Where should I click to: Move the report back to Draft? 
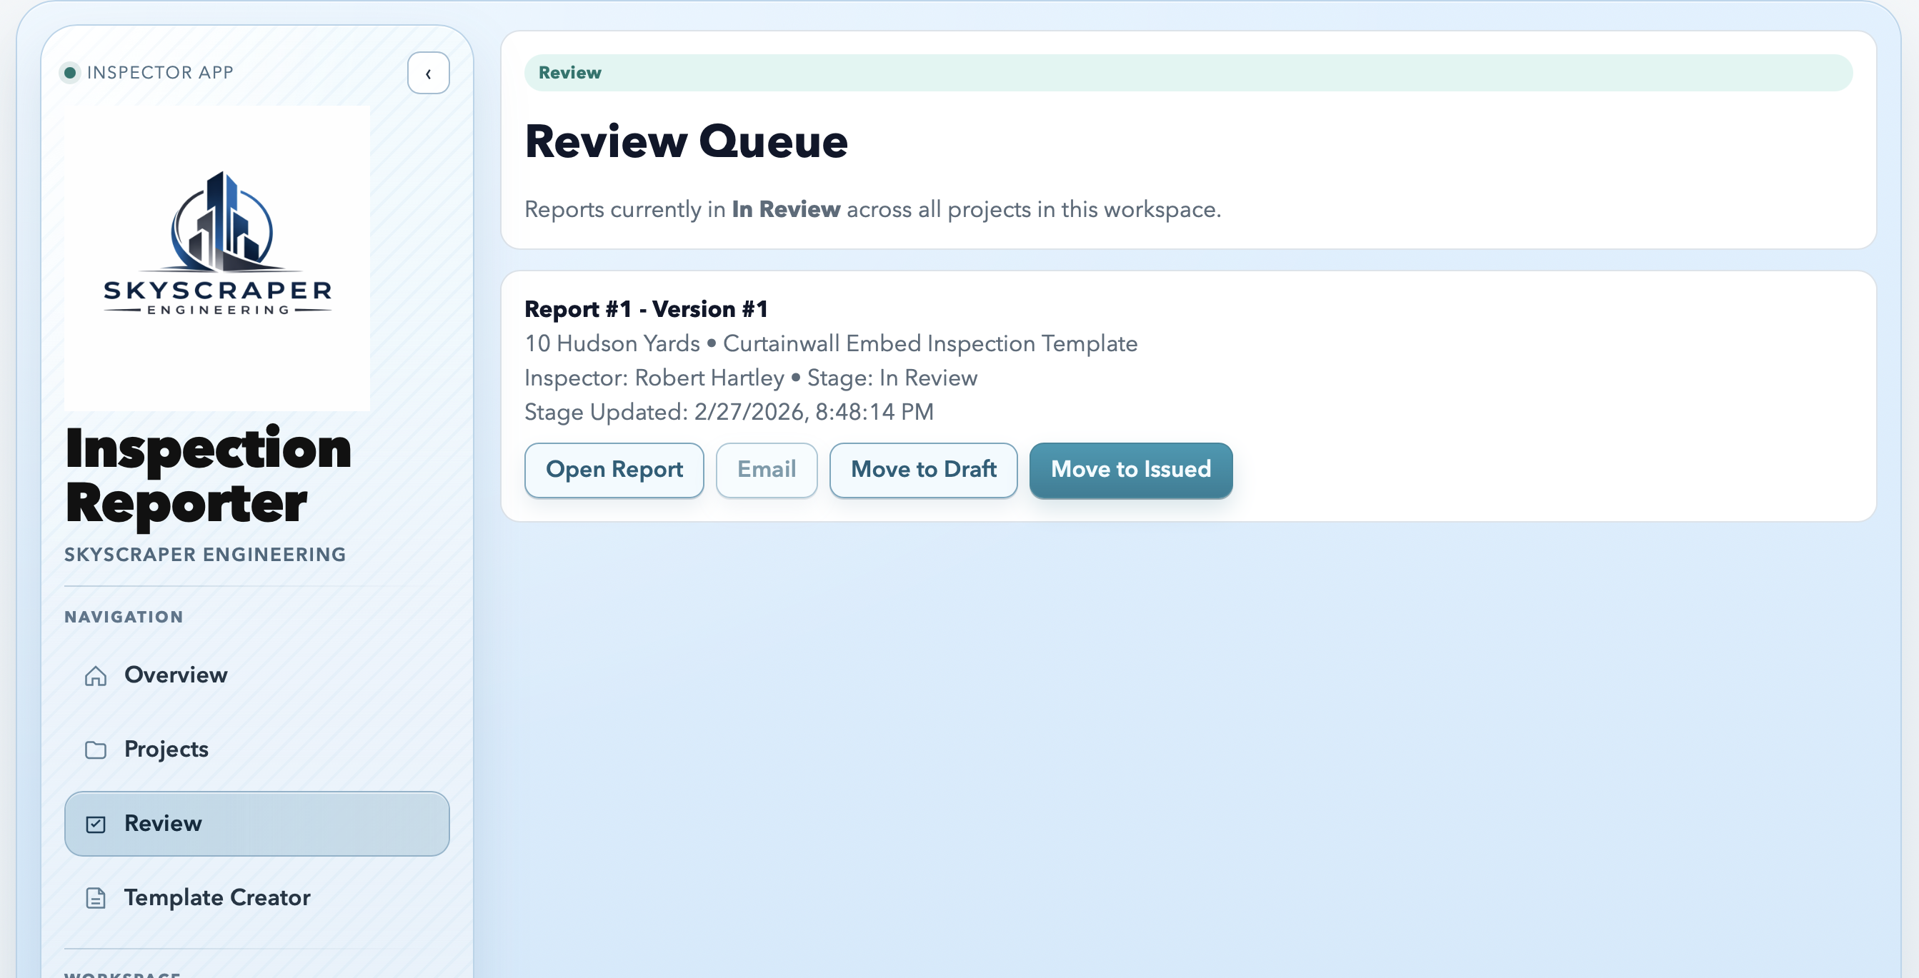(924, 470)
